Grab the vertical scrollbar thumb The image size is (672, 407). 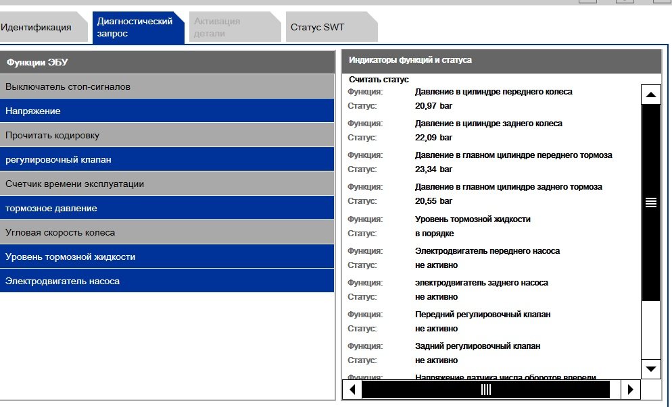[651, 202]
